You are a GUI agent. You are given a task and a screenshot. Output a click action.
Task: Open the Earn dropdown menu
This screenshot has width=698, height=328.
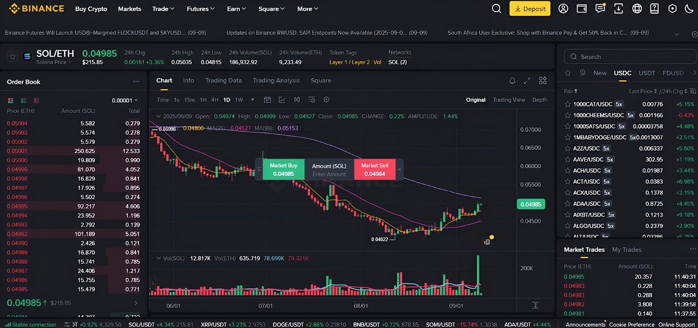click(x=236, y=9)
